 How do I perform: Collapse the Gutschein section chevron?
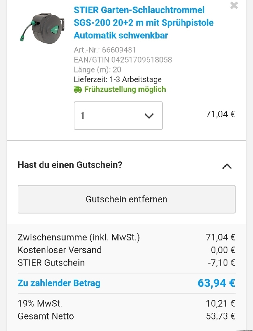click(x=227, y=166)
